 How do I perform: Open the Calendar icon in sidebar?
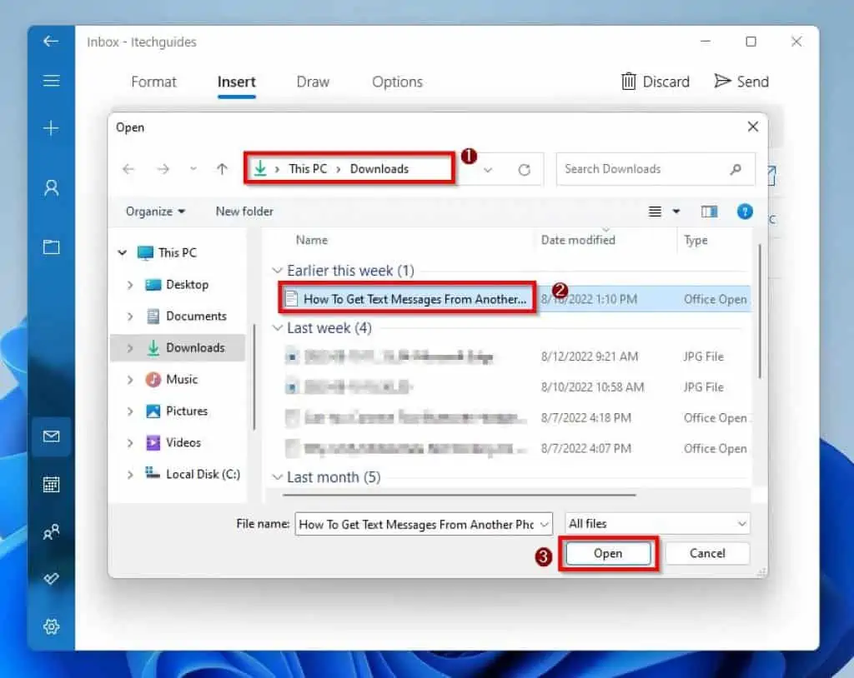coord(51,484)
